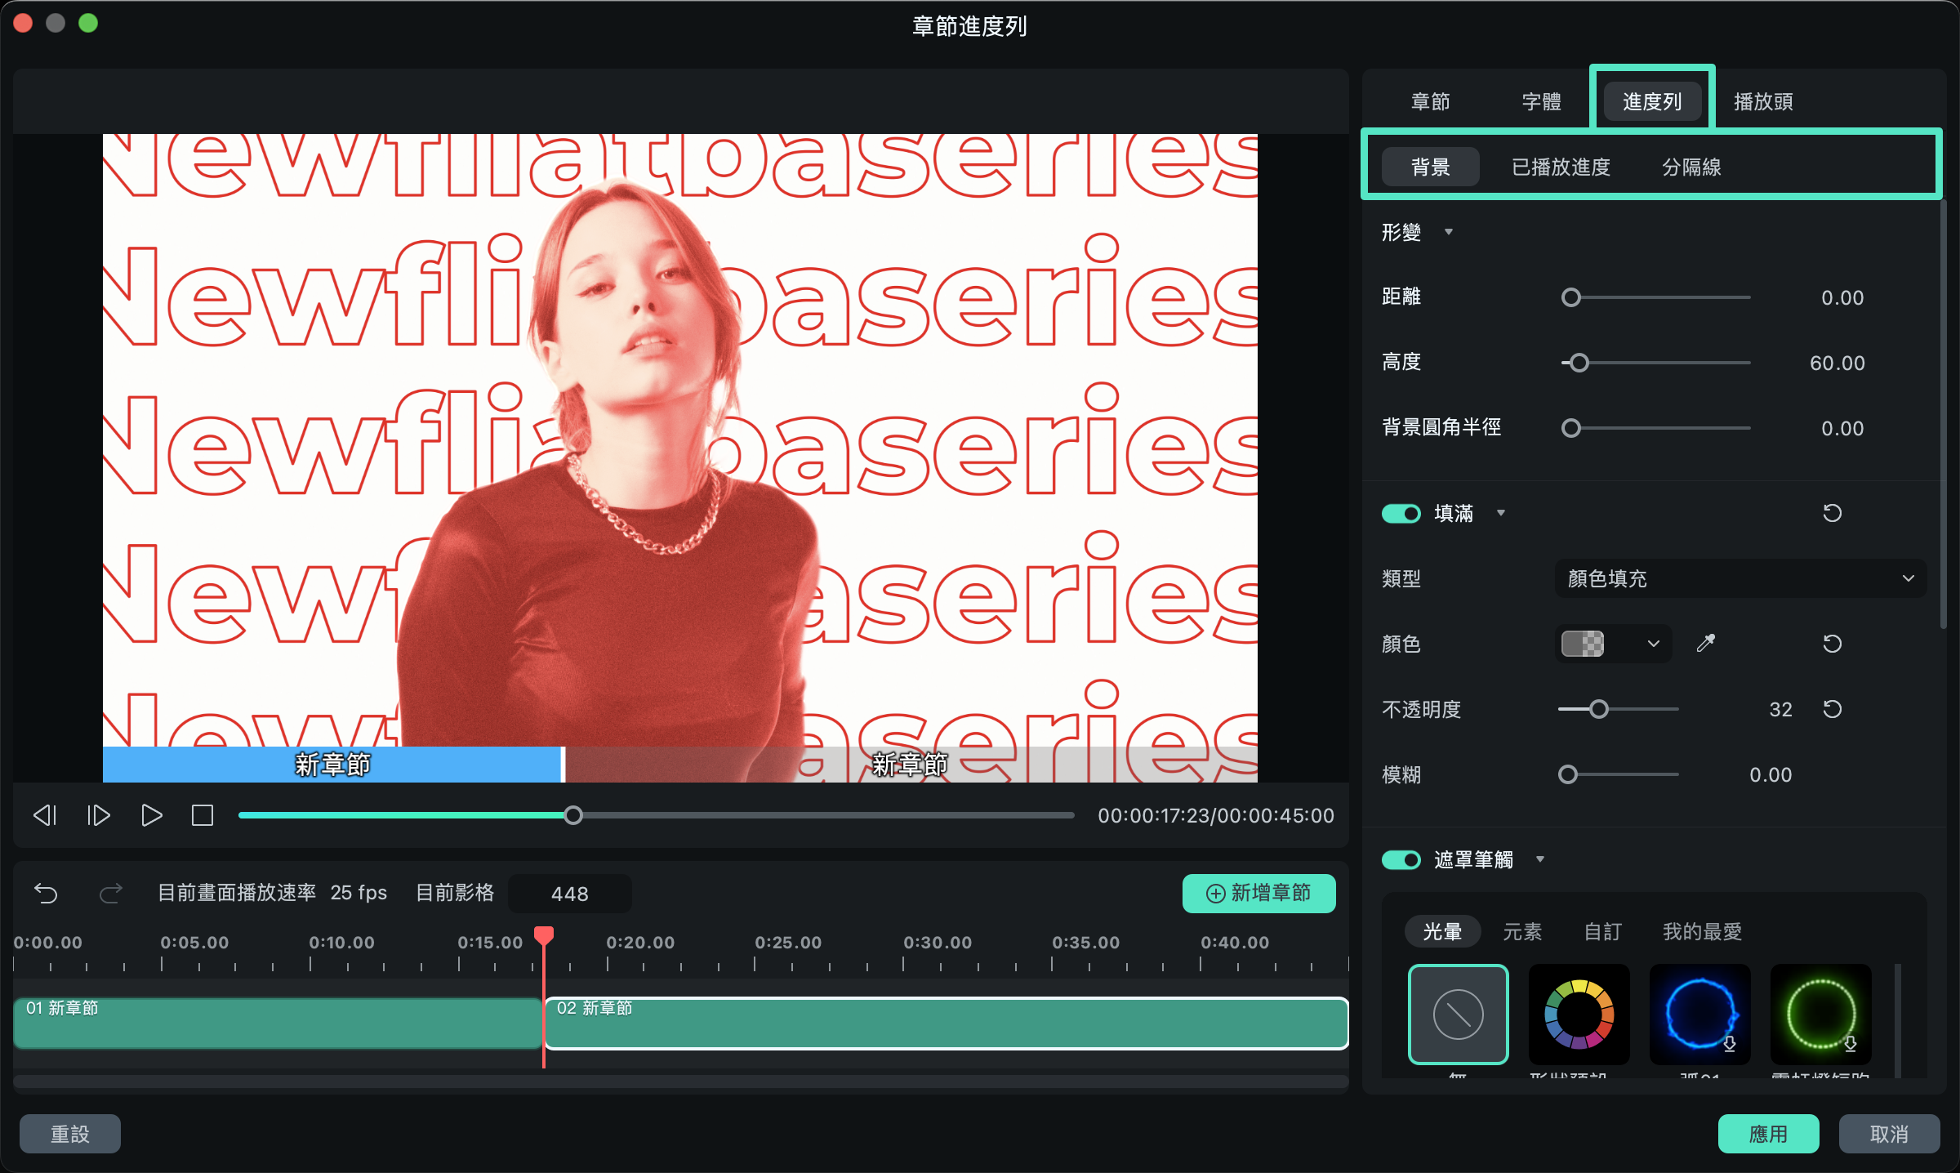Toggle the 填滿 fill switch off
The width and height of the screenshot is (1960, 1173).
coord(1401,513)
